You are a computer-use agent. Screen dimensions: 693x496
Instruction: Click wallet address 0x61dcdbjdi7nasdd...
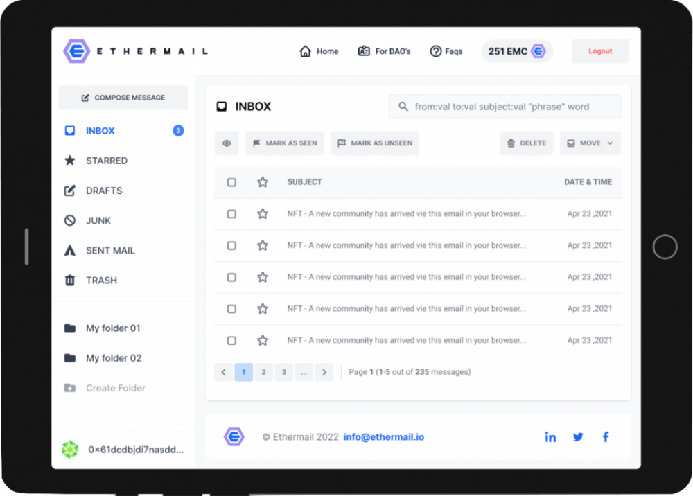(x=136, y=450)
